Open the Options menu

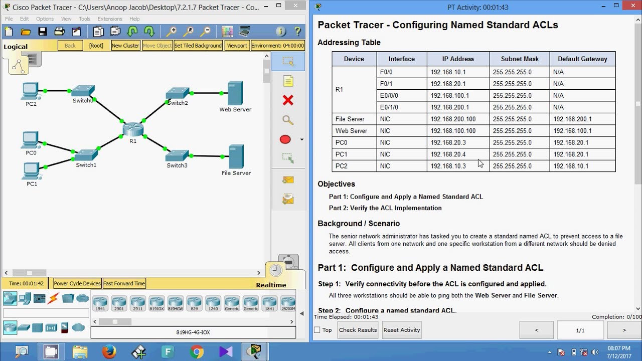tap(45, 19)
